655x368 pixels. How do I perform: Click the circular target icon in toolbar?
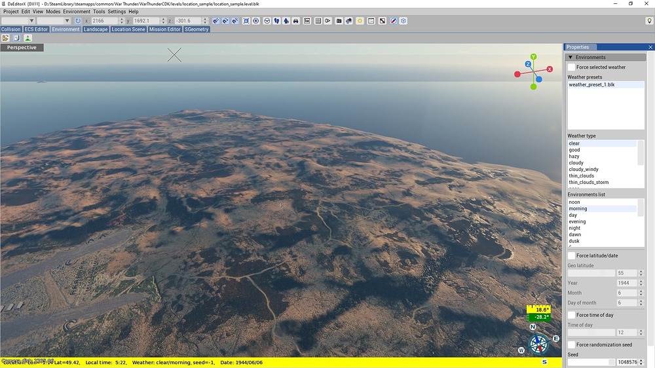[255, 20]
